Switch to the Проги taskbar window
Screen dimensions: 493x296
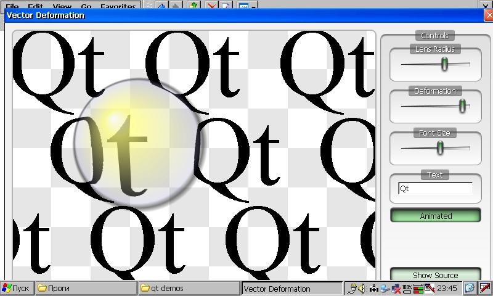pos(86,288)
